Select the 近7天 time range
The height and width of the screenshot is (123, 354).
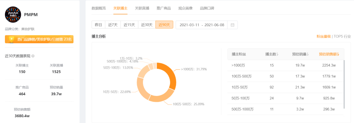pyautogui.click(x=113, y=25)
